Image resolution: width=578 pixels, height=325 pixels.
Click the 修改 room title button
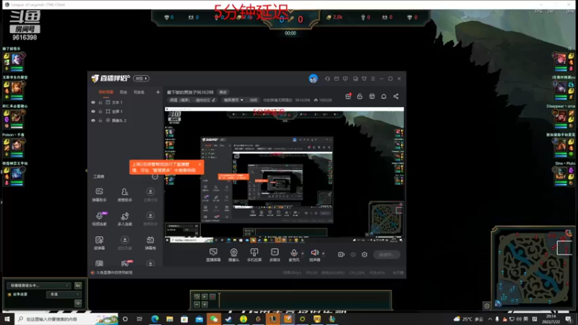(223, 92)
